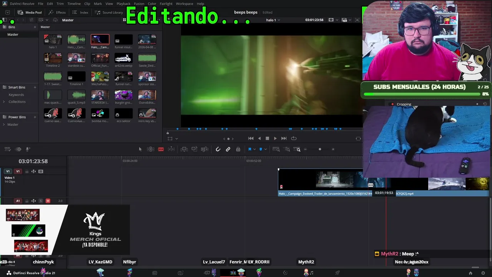Open Project Settings gear icon
The width and height of the screenshot is (492, 277).
[484, 273]
